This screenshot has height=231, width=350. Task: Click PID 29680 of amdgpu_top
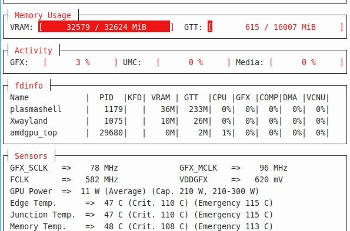coord(111,133)
